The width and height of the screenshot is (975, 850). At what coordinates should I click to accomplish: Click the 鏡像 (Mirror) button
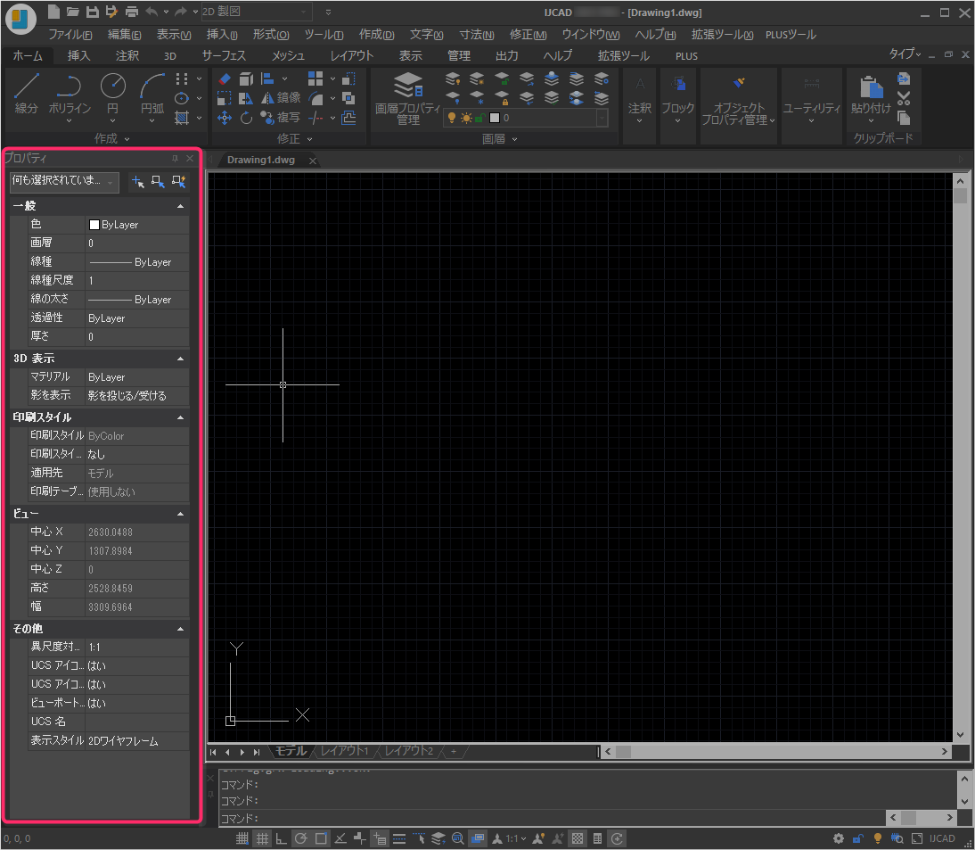[280, 98]
